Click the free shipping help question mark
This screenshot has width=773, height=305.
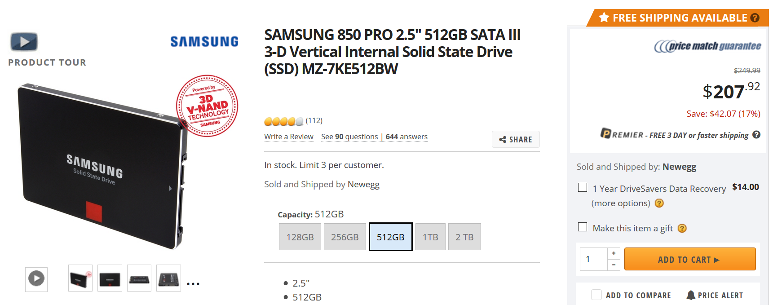pos(755,18)
